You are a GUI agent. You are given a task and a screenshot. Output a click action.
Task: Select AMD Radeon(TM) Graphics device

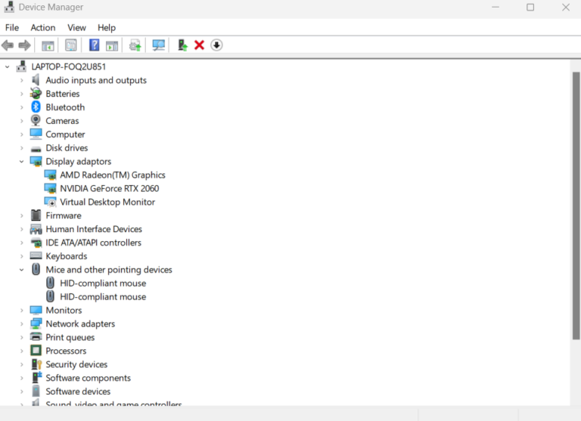pyautogui.click(x=113, y=175)
